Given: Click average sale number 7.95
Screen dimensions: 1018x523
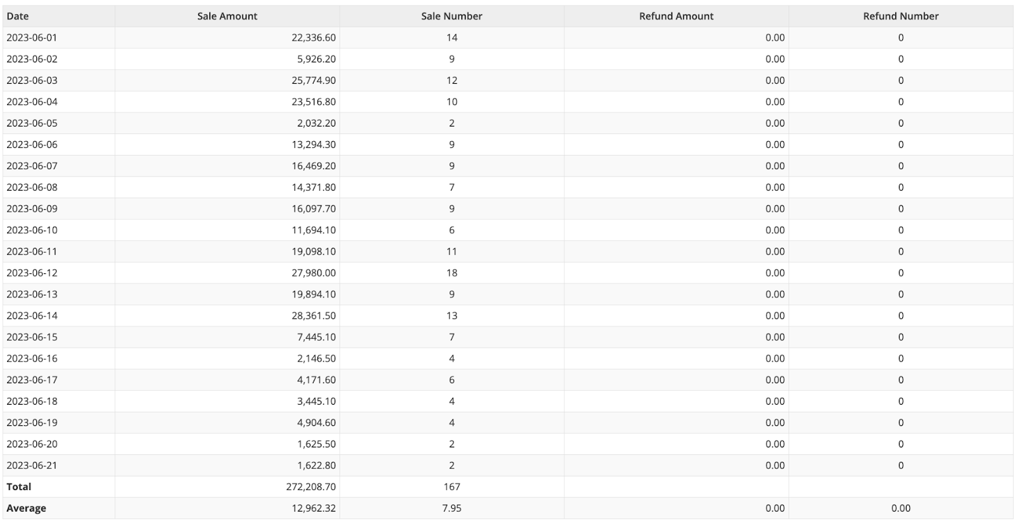Looking at the screenshot, I should (451, 508).
